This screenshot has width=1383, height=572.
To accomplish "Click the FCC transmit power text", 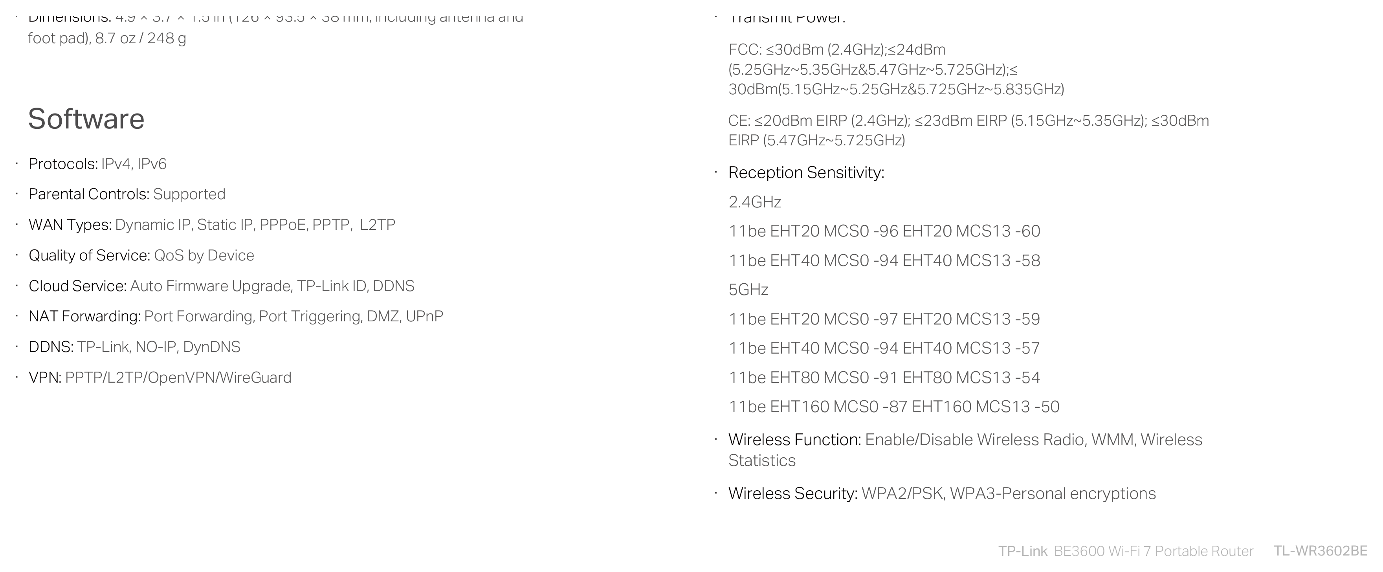I will (896, 69).
